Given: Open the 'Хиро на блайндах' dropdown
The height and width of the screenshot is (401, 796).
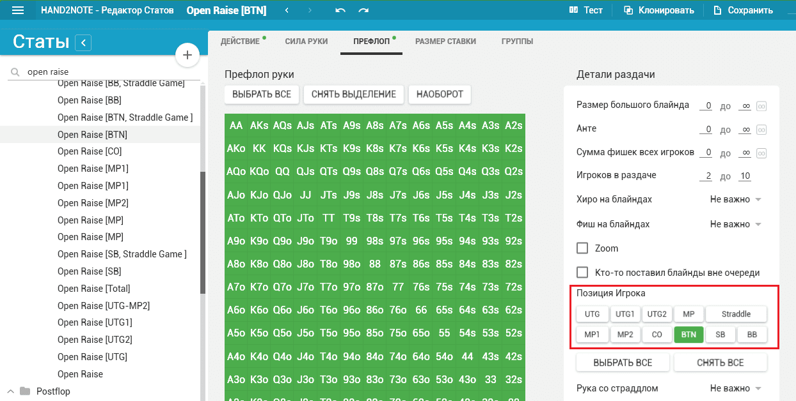Looking at the screenshot, I should [735, 199].
